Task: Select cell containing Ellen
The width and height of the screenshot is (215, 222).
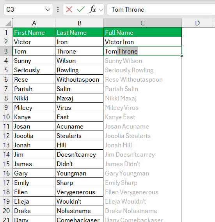Action: pyautogui.click(x=34, y=192)
